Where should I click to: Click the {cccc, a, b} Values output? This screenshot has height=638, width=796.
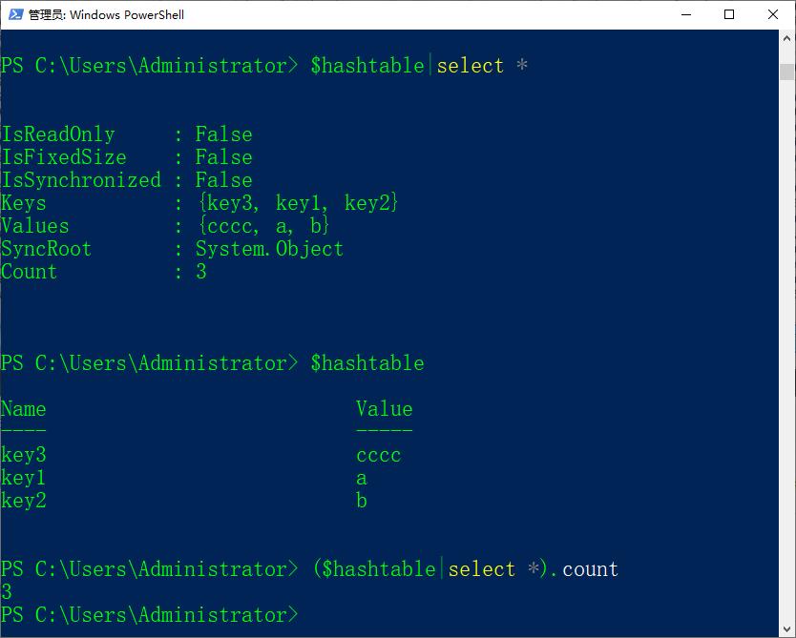(262, 226)
